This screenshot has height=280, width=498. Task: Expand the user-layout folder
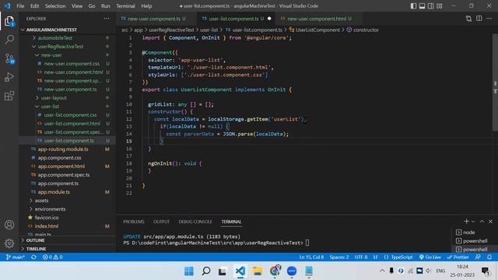click(54, 98)
